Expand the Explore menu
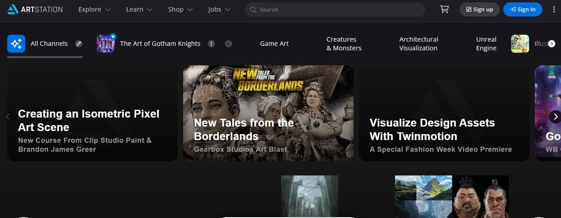The width and height of the screenshot is (561, 218). 94,9
